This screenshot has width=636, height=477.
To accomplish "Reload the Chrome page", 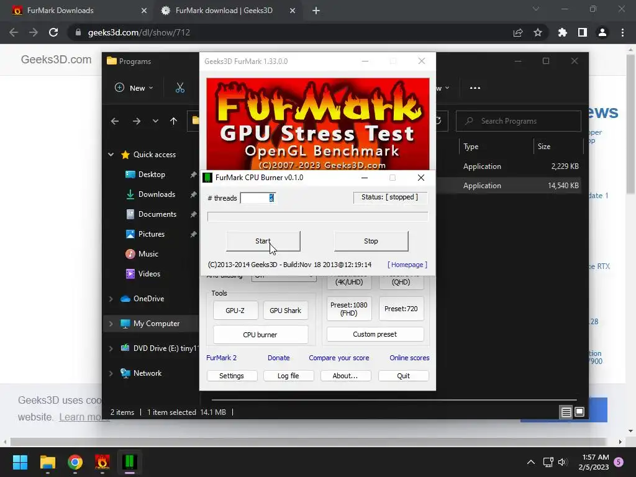I will coord(53,32).
